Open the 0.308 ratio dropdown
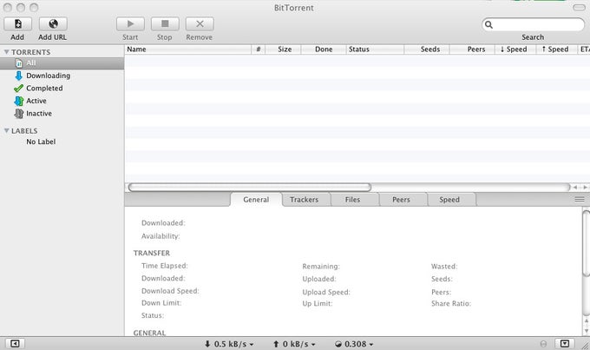This screenshot has width=590, height=350. point(354,344)
